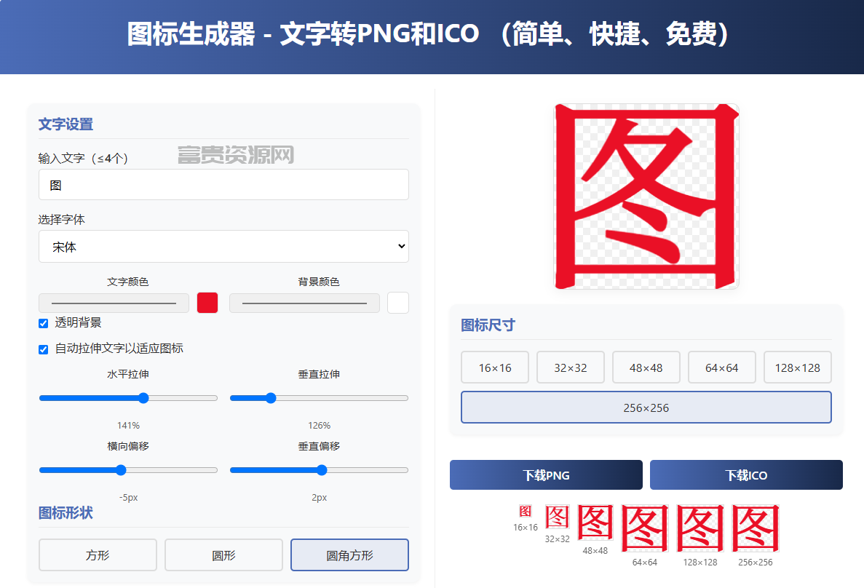Click the 文字颜色 hex value field
The width and height of the screenshot is (864, 588).
114,303
